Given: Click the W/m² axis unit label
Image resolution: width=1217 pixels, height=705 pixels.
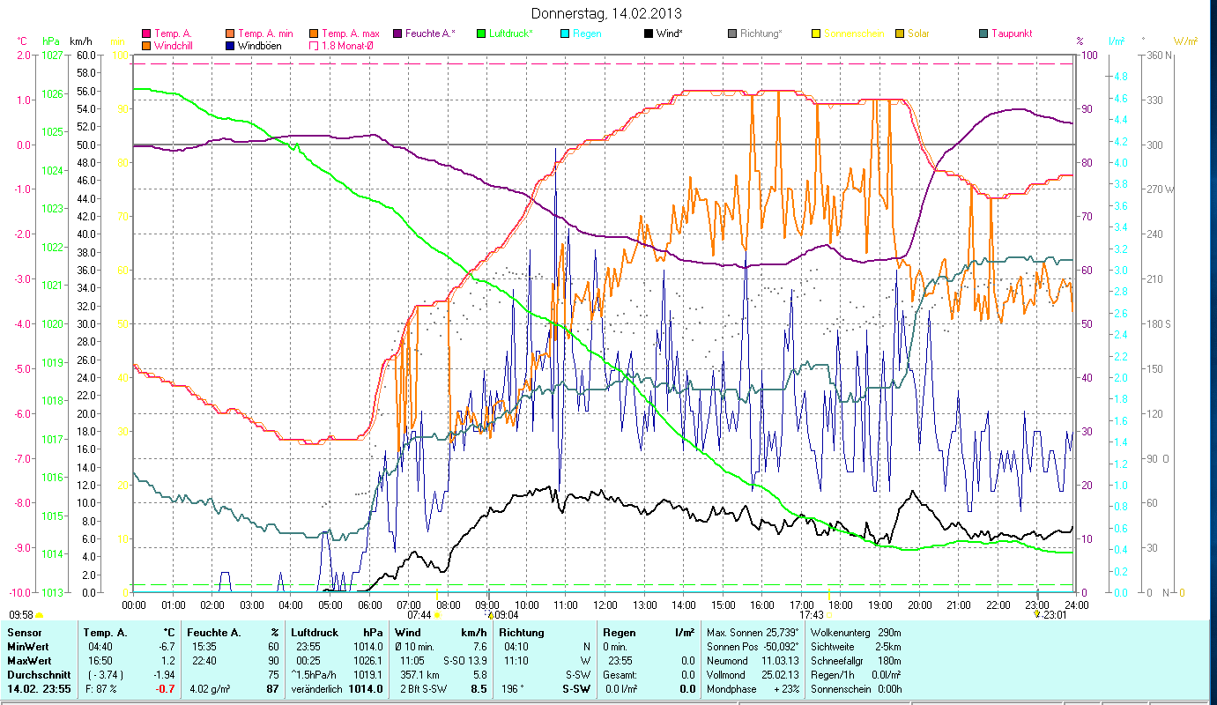Looking at the screenshot, I should [x=1185, y=41].
